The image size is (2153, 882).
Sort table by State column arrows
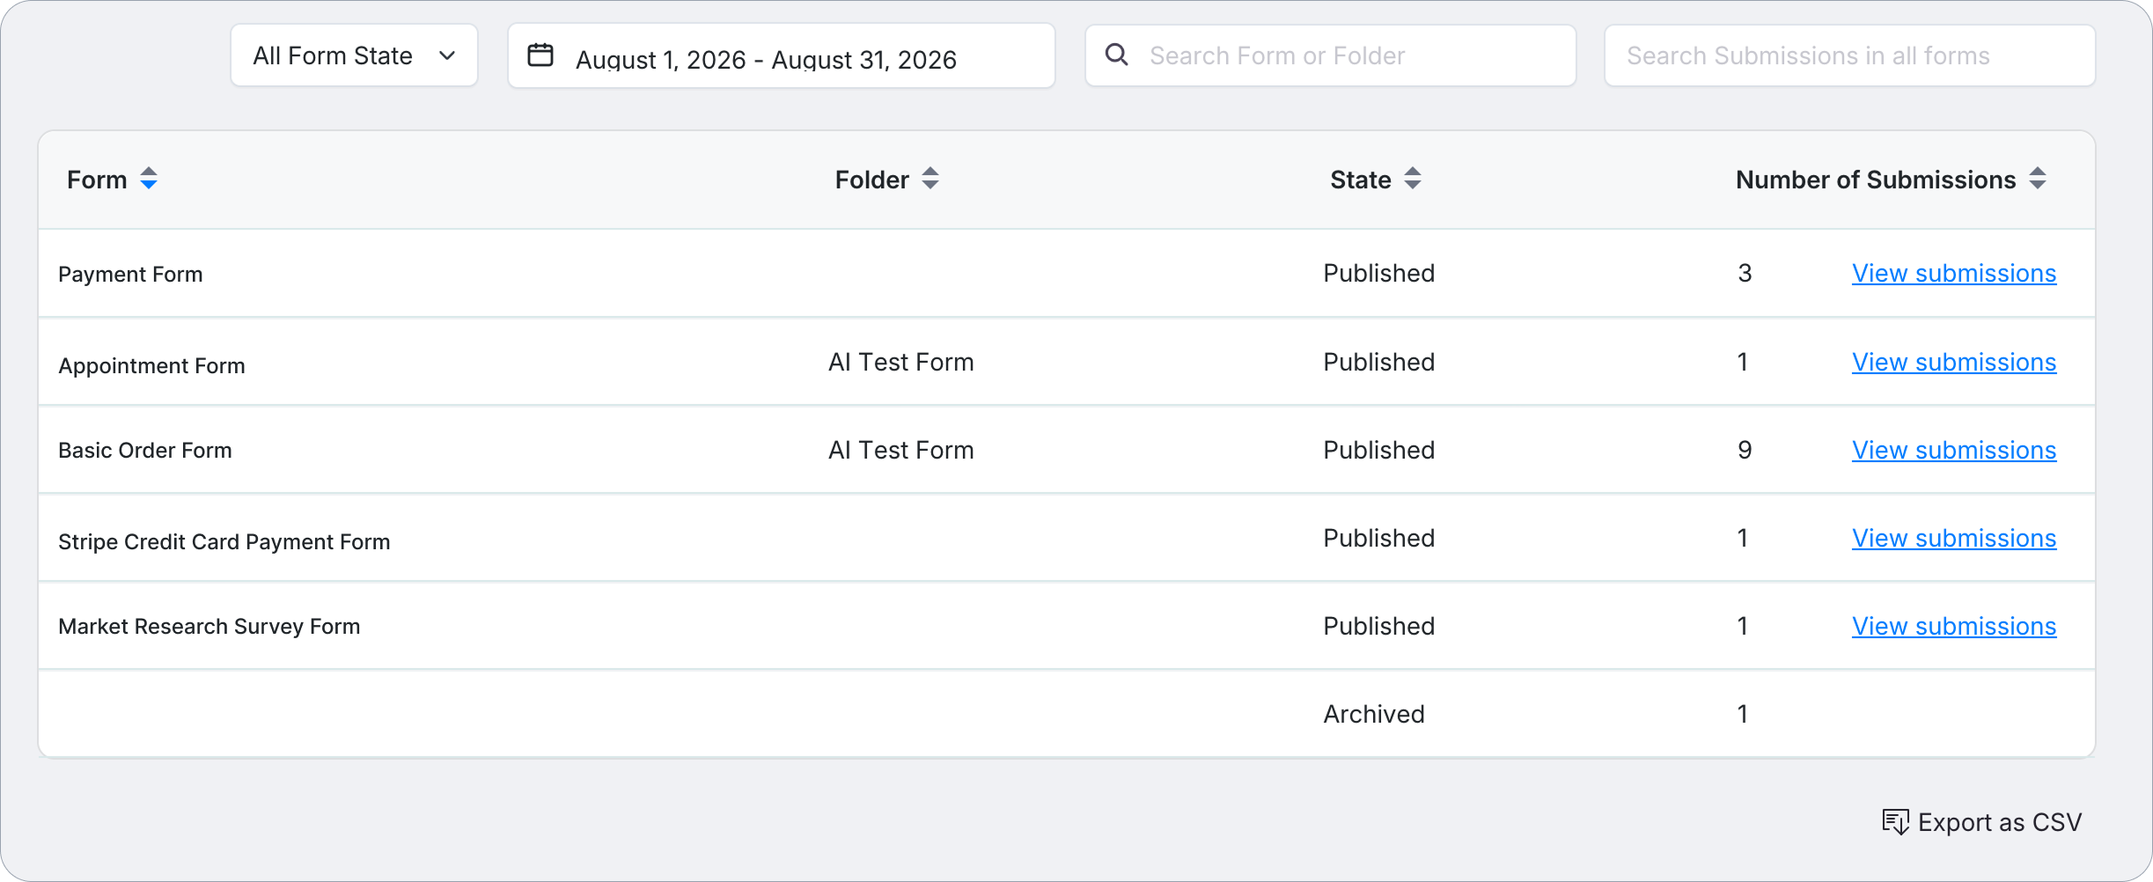pos(1413,179)
